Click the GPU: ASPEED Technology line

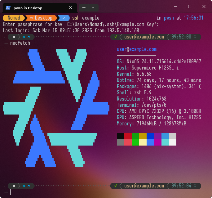pyautogui.click(x=159, y=118)
